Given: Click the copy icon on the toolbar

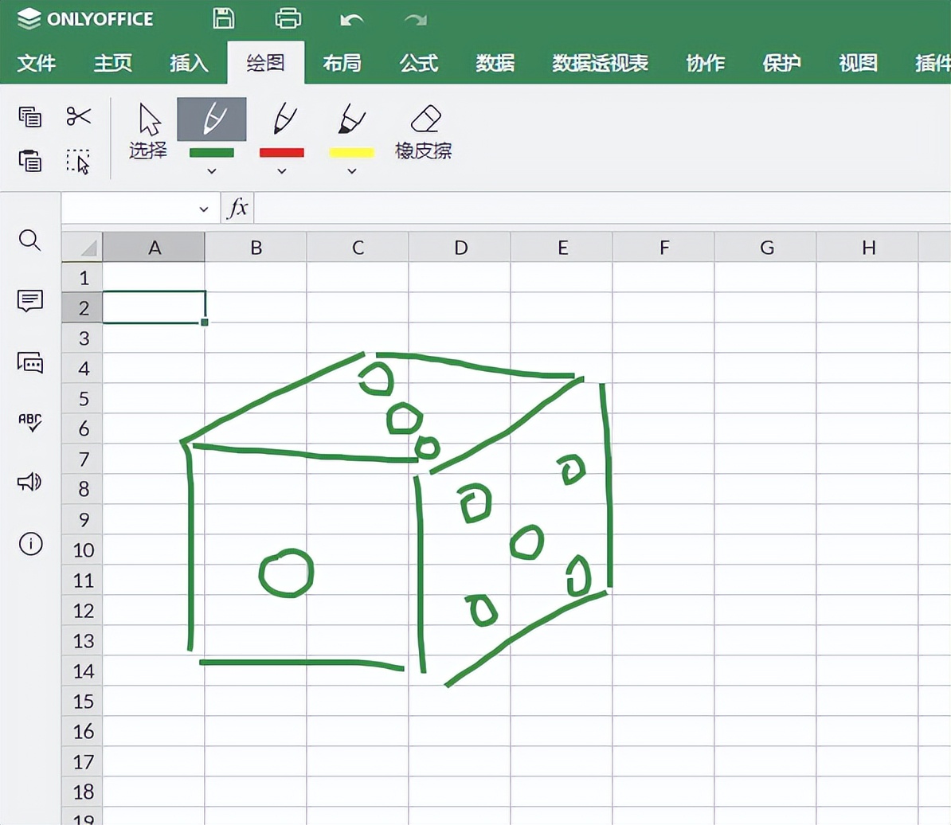Looking at the screenshot, I should point(30,116).
